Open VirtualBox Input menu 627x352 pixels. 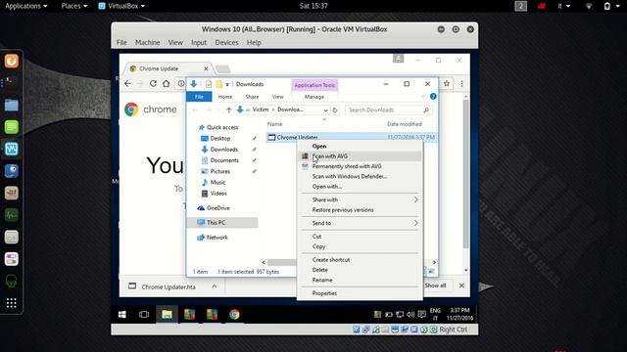[199, 42]
